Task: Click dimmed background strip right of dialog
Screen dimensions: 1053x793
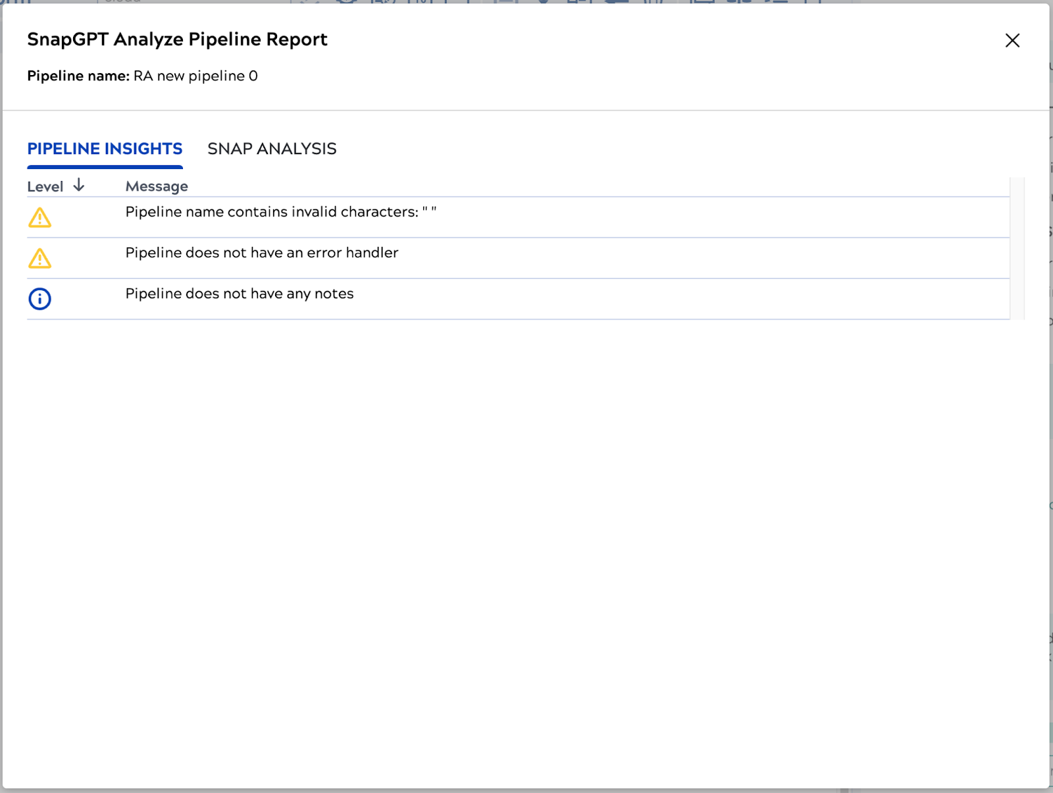Action: 1051,395
